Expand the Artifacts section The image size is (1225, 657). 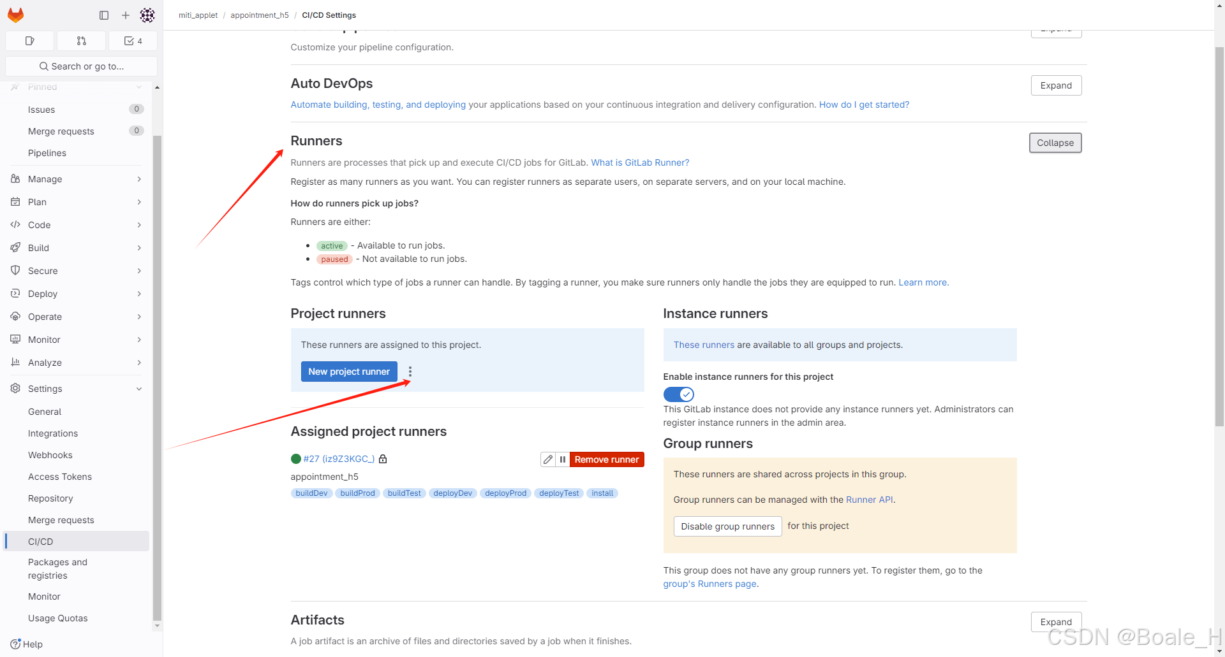click(1056, 622)
